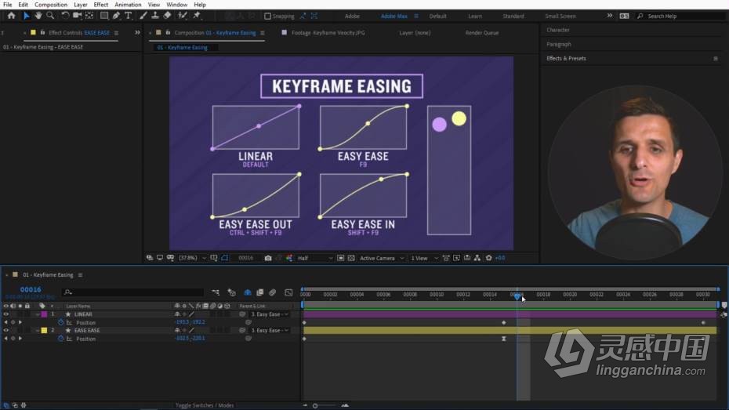Select the Eraser tool
The width and height of the screenshot is (729, 410).
167,16
